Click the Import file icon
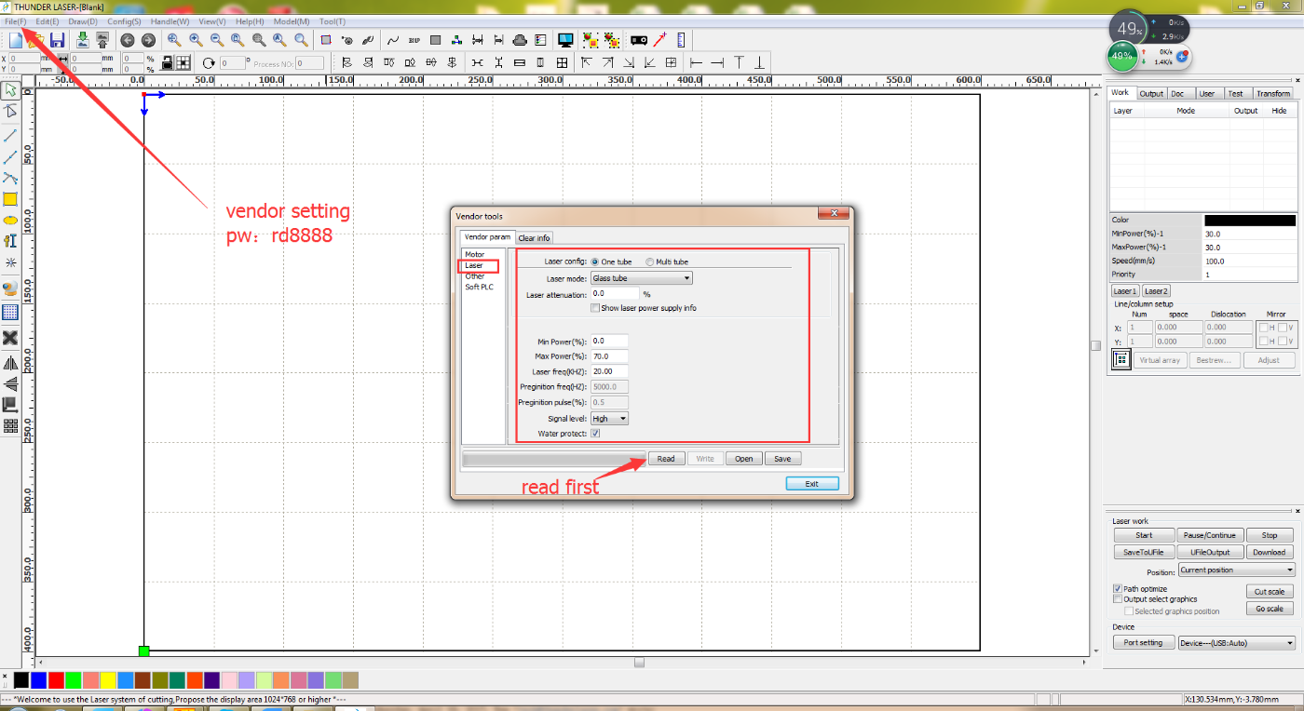 [82, 40]
